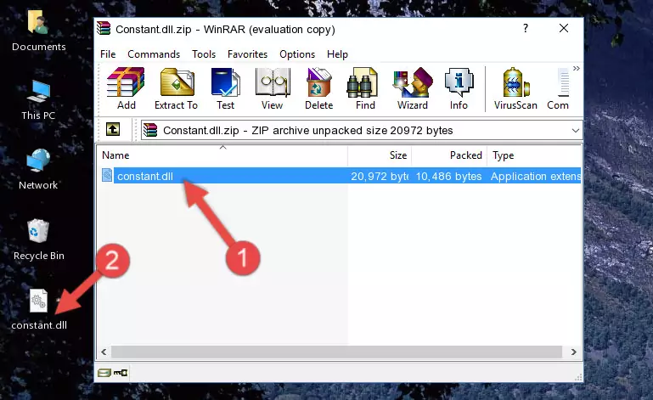The width and height of the screenshot is (653, 400).
Task: Run the Test archive tool
Action: (225, 89)
